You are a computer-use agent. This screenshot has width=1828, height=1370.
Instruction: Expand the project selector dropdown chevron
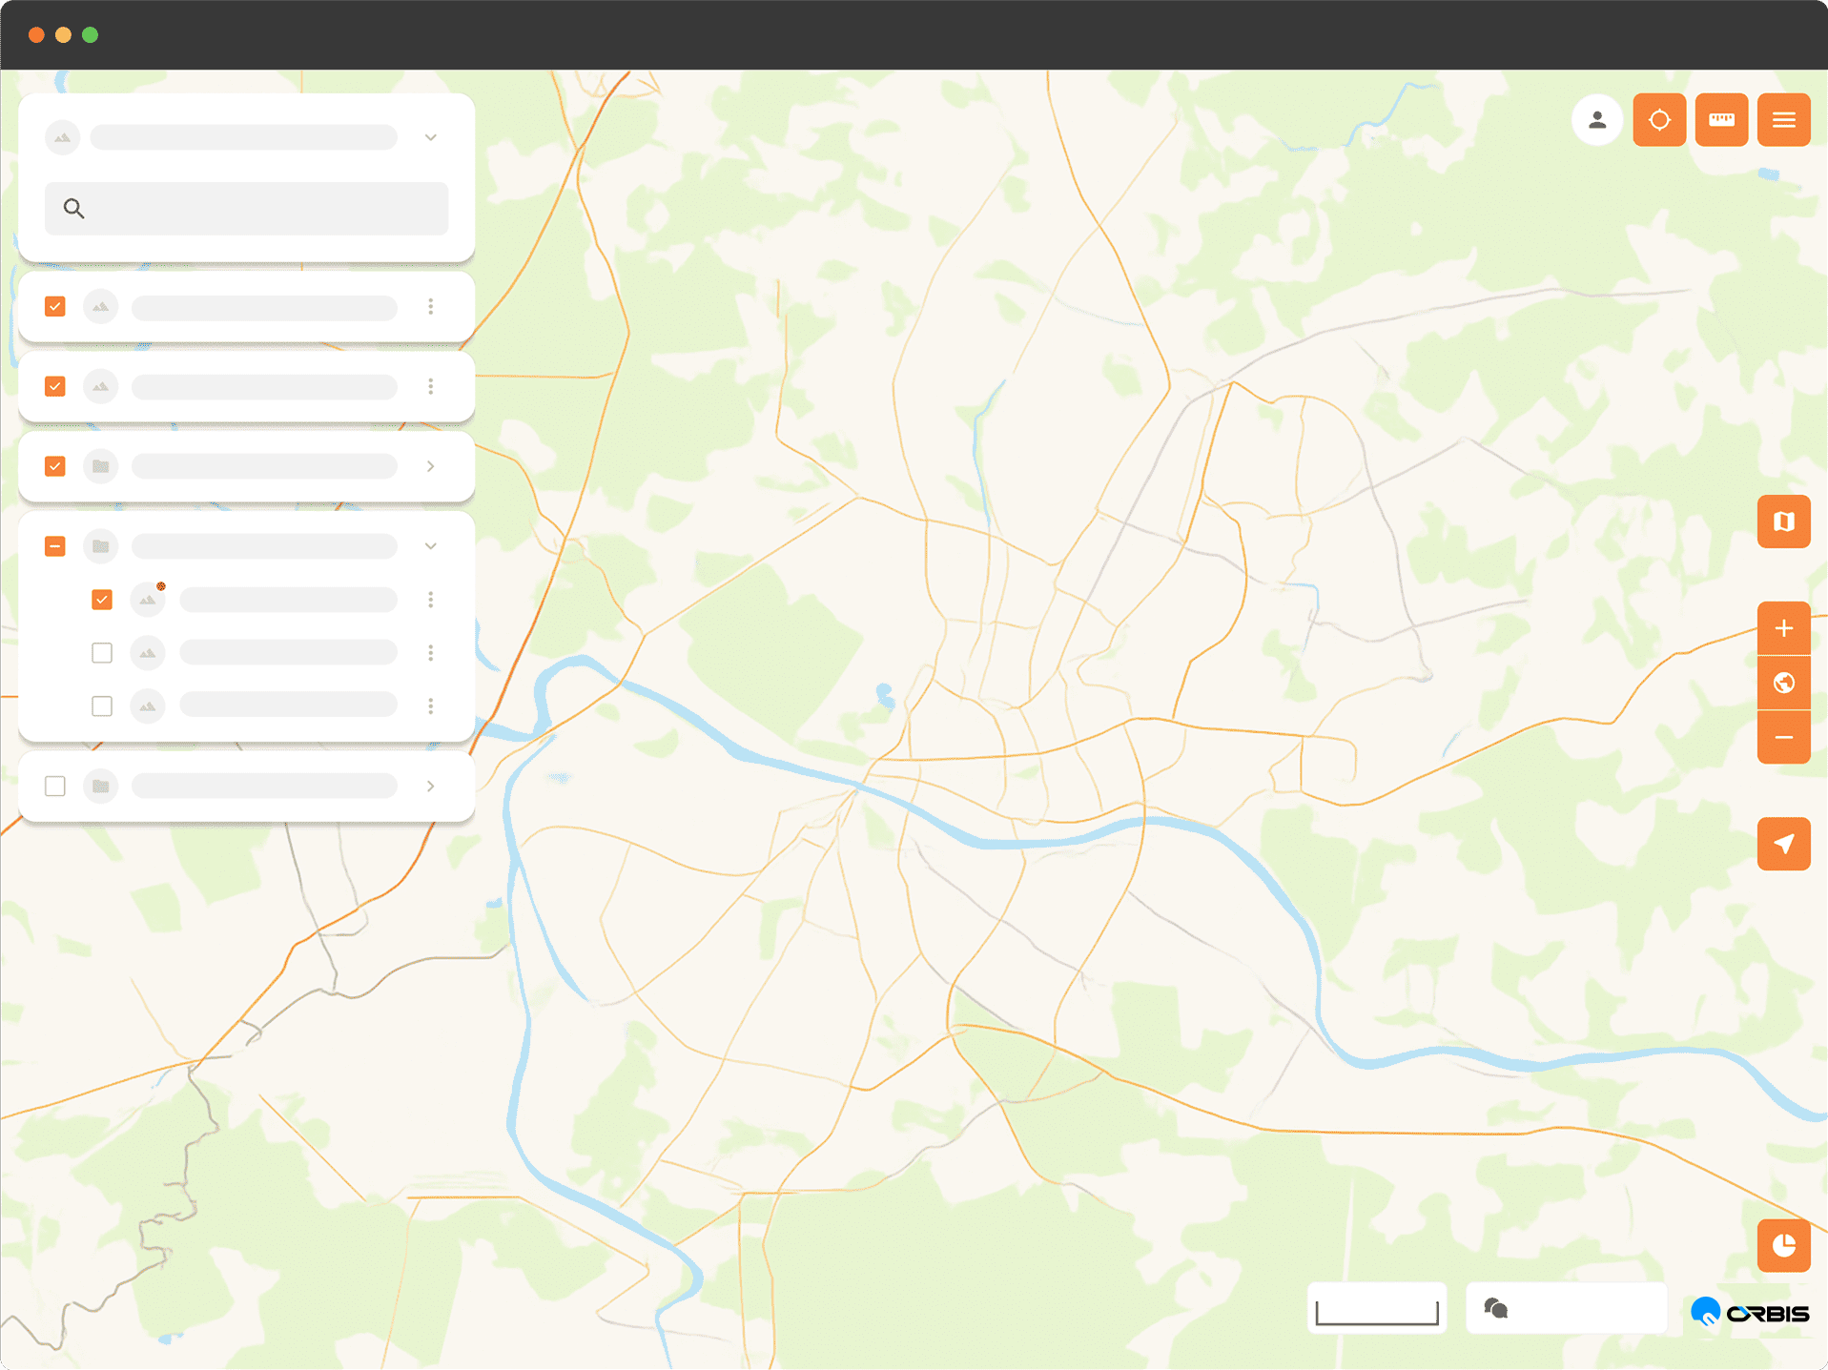coord(431,137)
